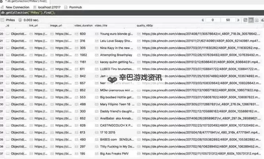Select the video_duration value 613
The width and height of the screenshot is (264, 159).
83,133
